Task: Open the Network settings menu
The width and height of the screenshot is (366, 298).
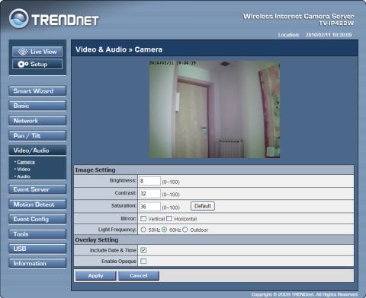Action: click(37, 121)
